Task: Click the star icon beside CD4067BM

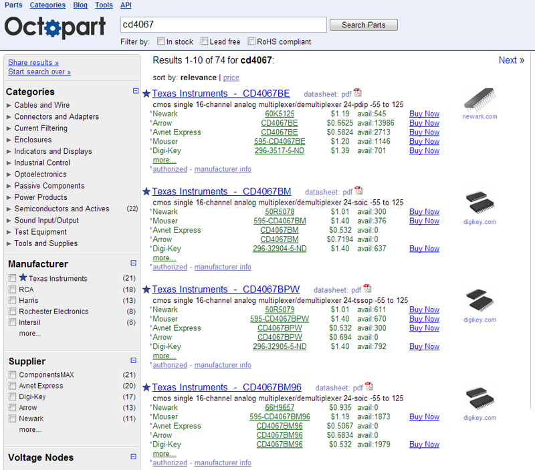Action: (x=146, y=191)
